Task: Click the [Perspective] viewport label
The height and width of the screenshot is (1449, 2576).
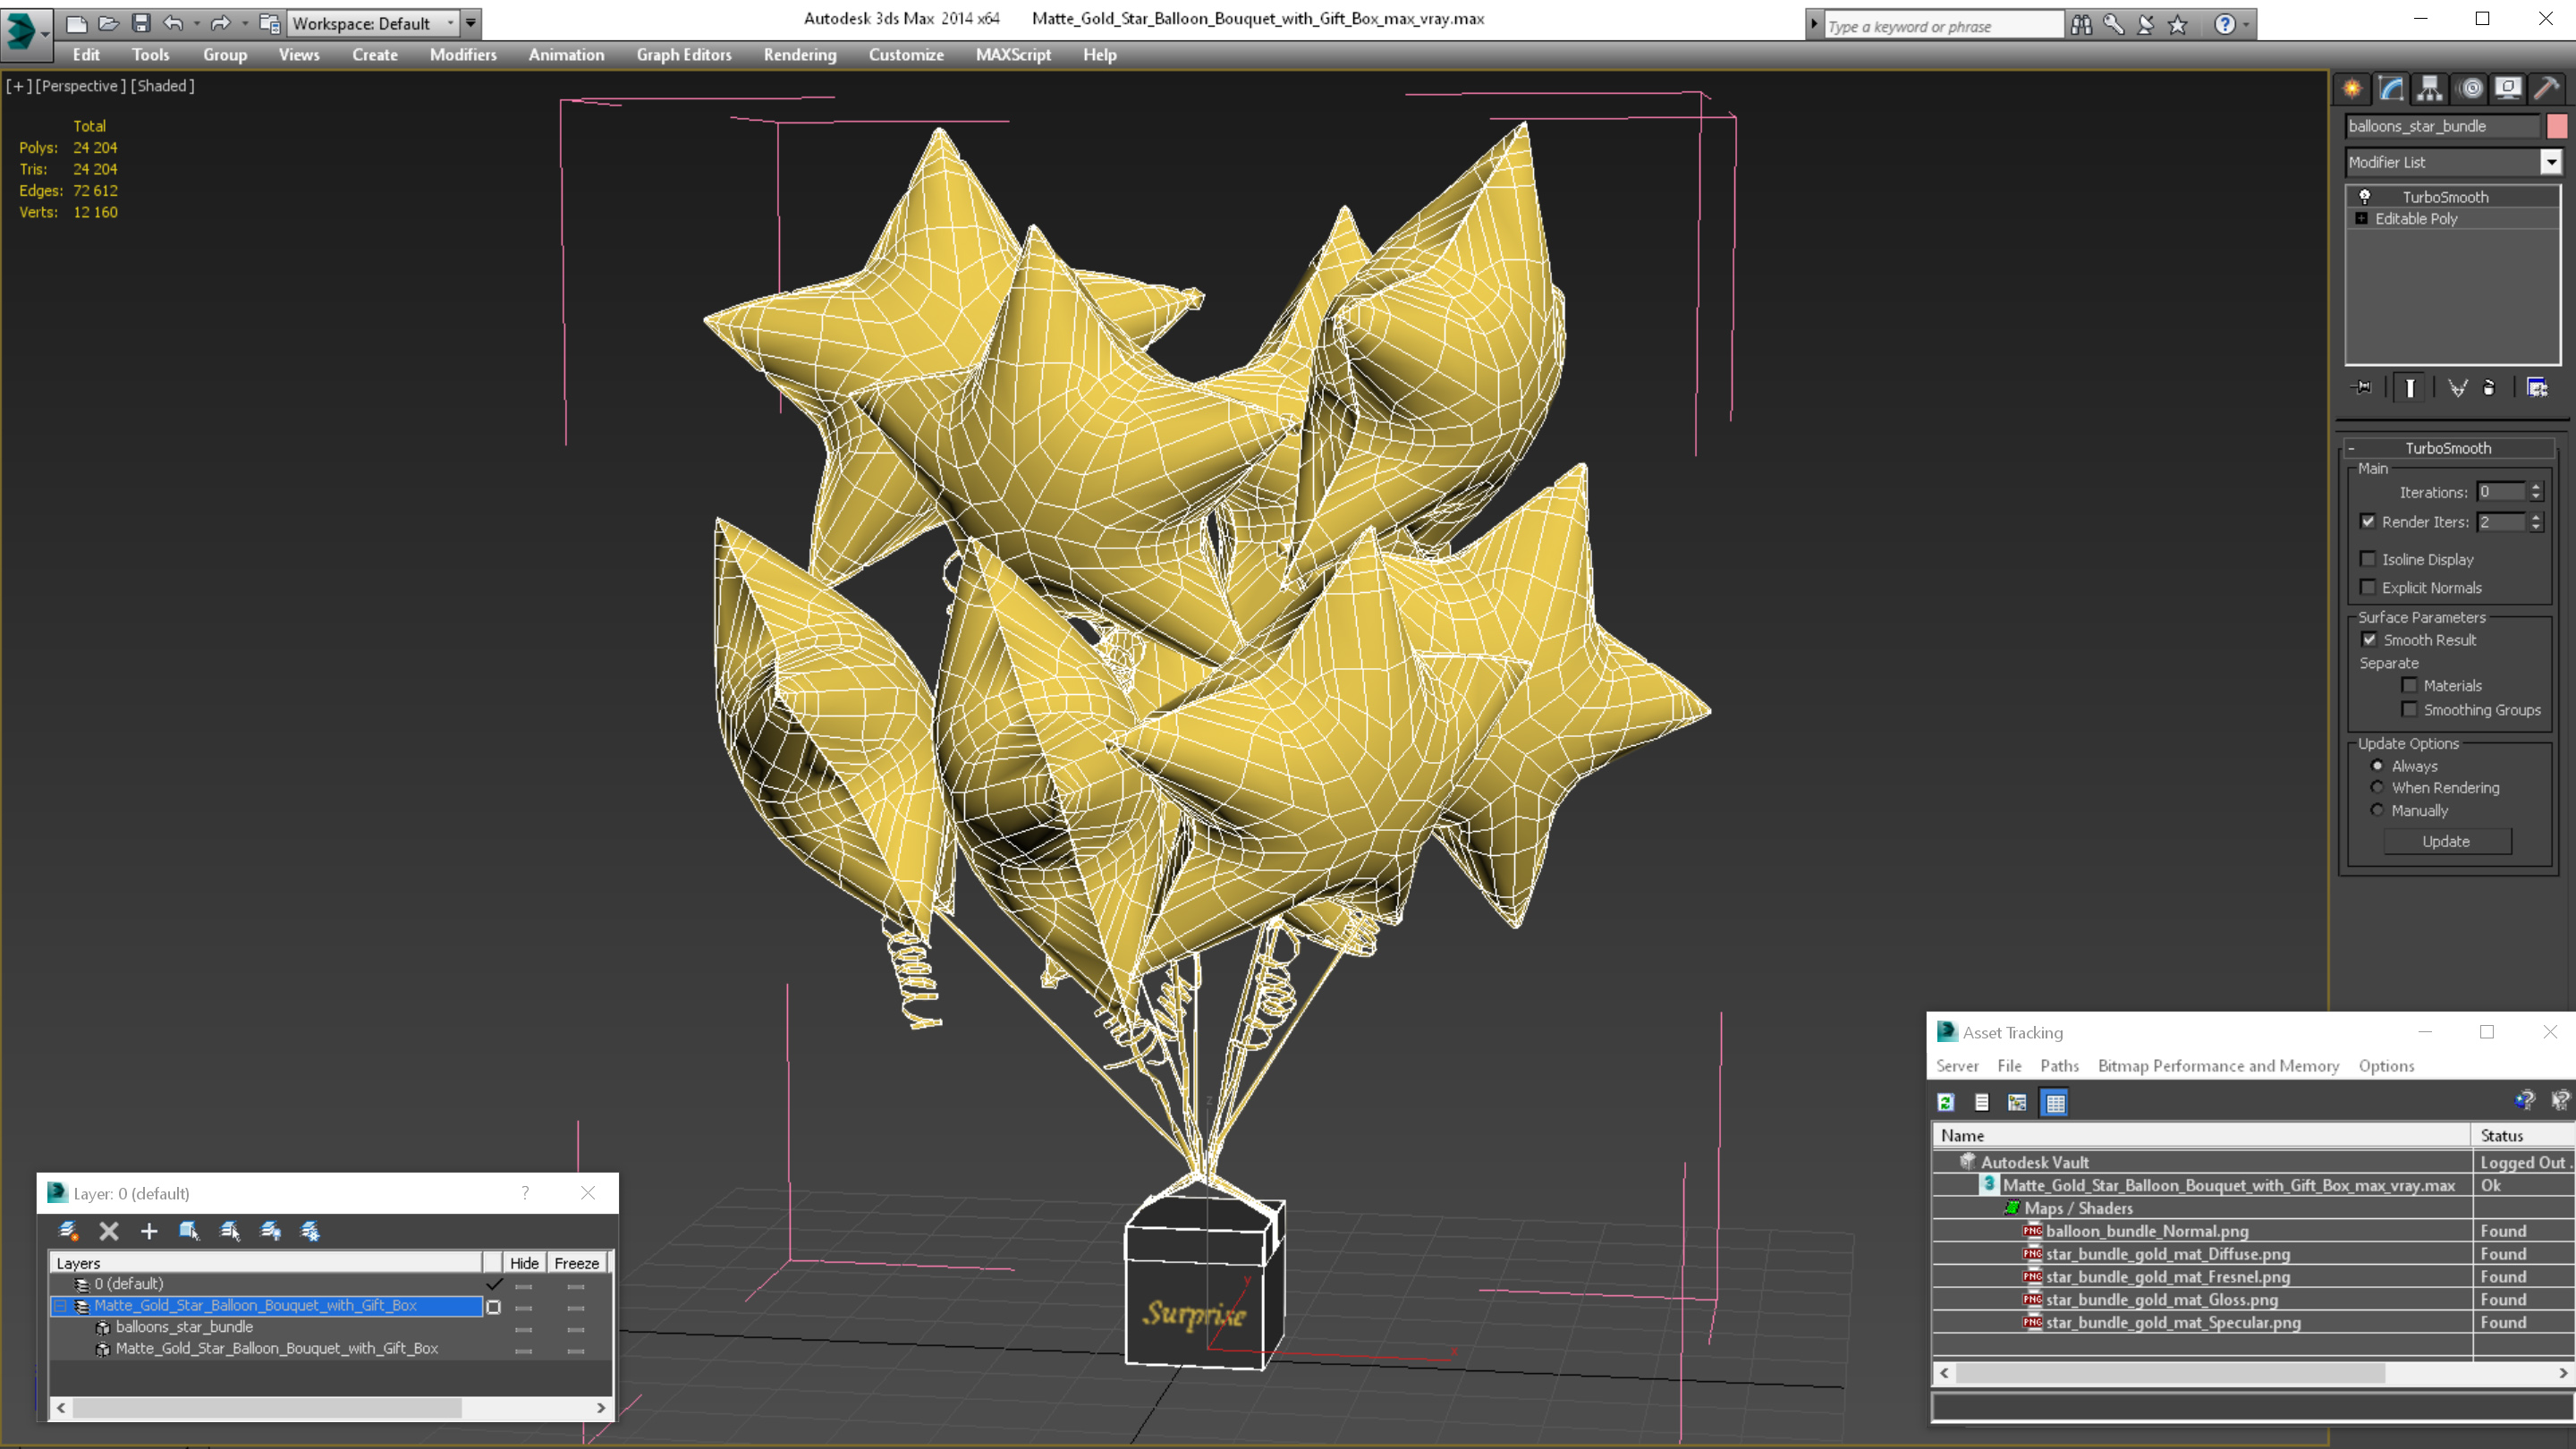Action: (80, 86)
